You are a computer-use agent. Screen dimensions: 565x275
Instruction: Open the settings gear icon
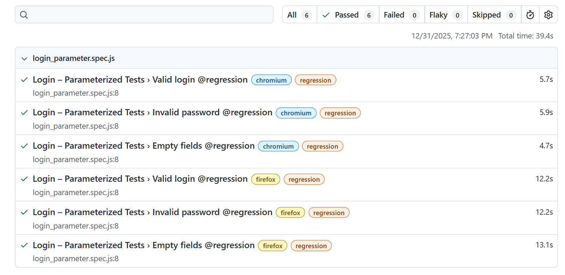coord(548,15)
